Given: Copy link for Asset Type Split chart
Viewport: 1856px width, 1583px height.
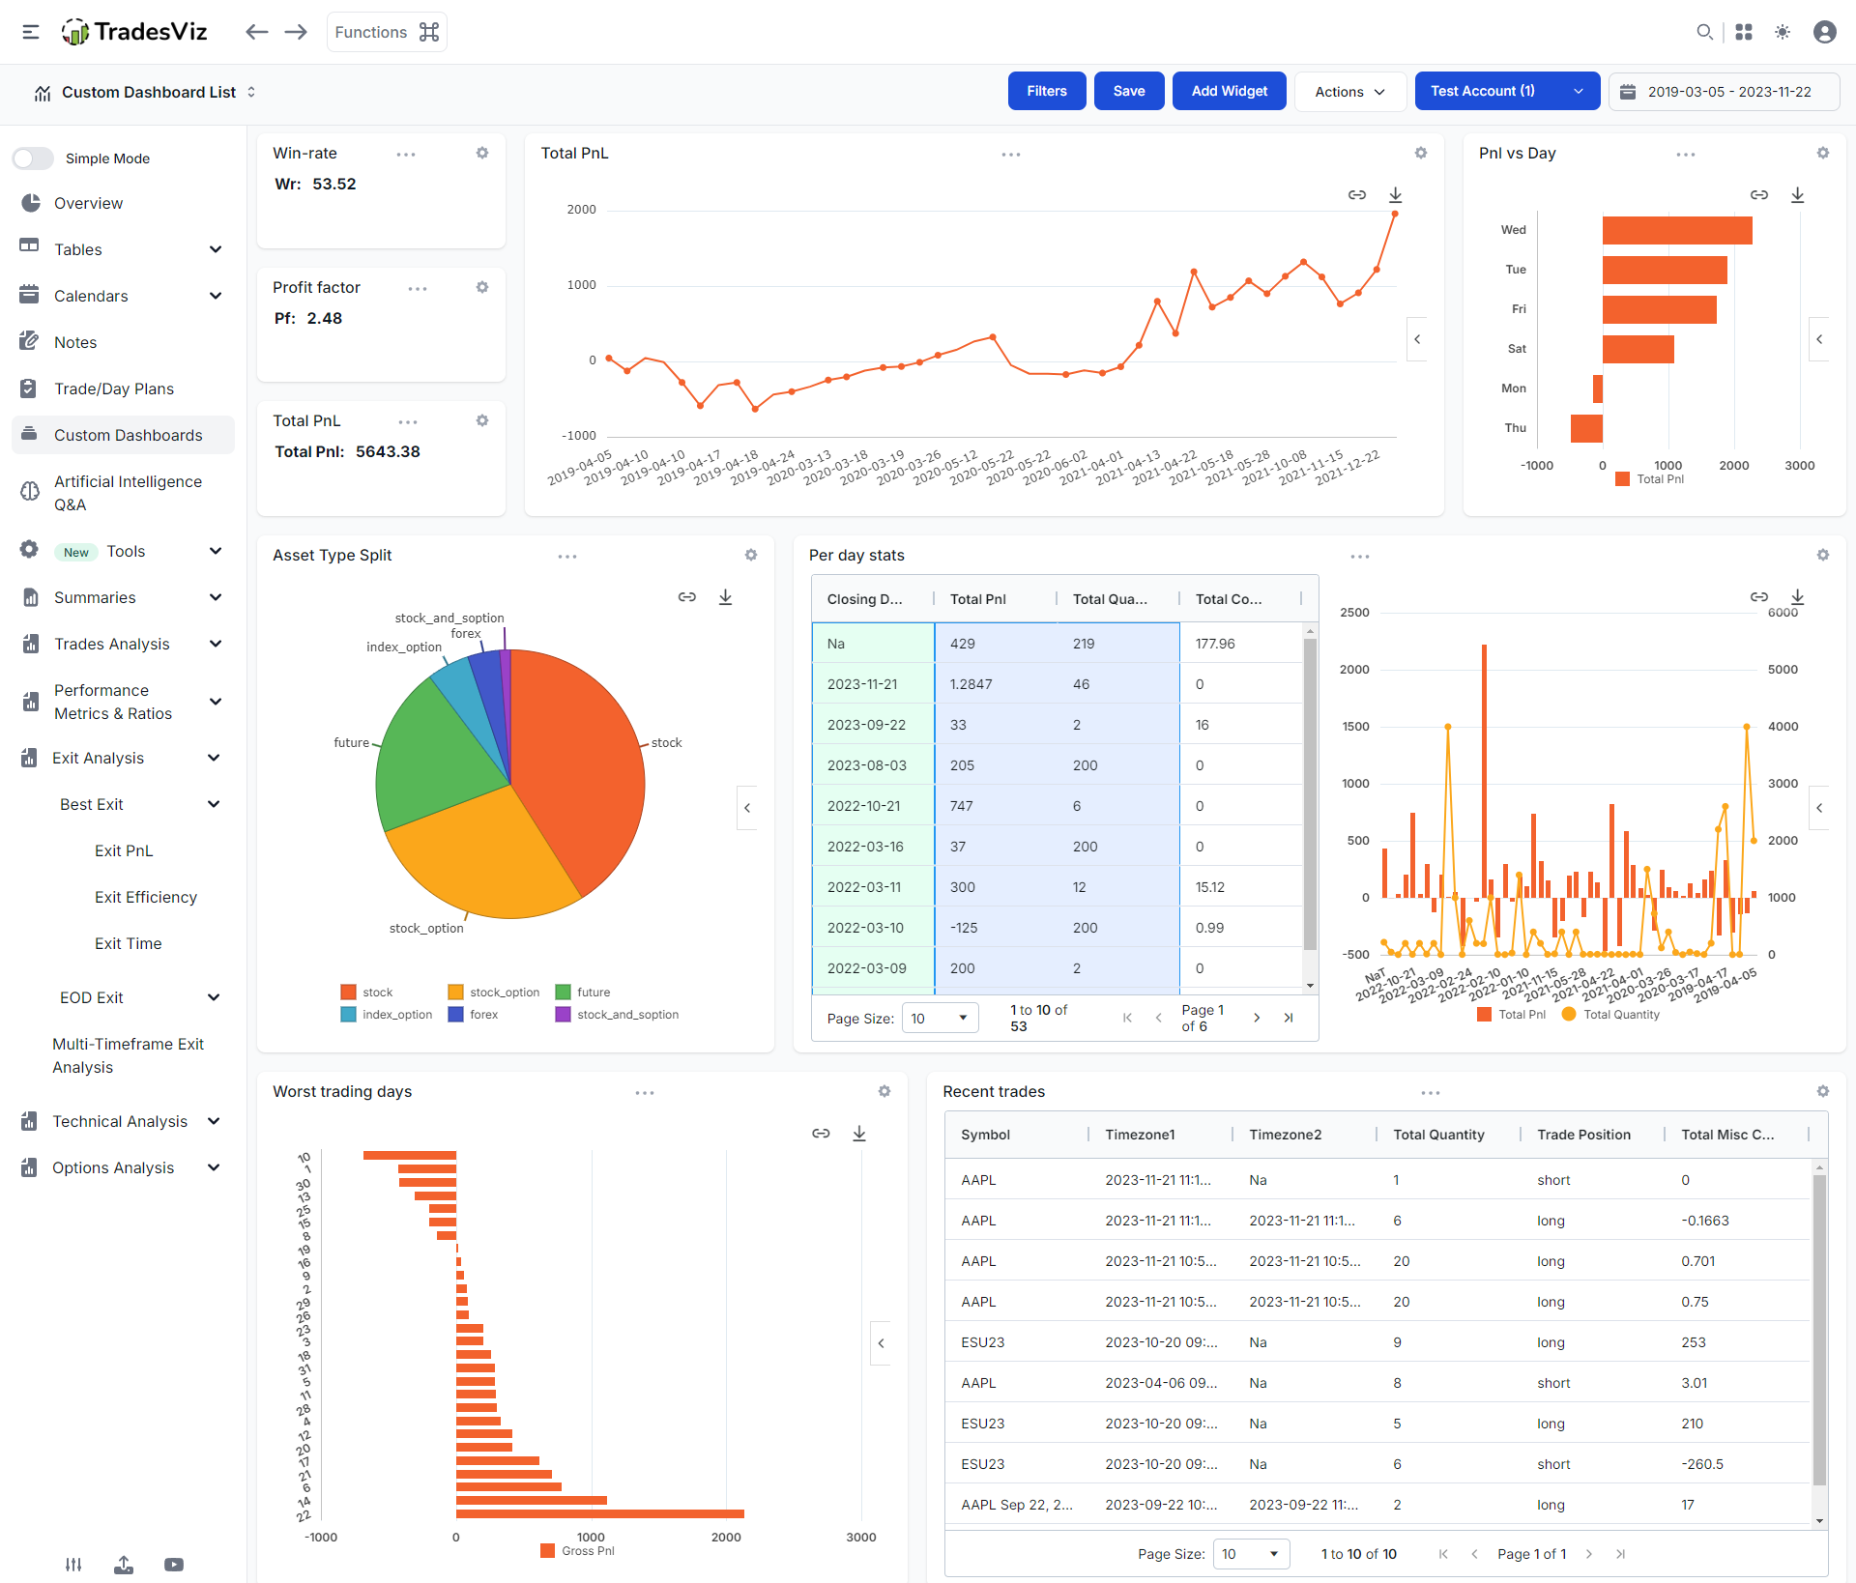Looking at the screenshot, I should [x=686, y=597].
